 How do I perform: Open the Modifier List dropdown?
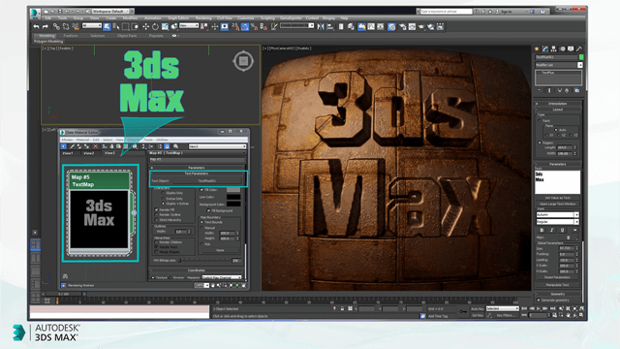[559, 65]
